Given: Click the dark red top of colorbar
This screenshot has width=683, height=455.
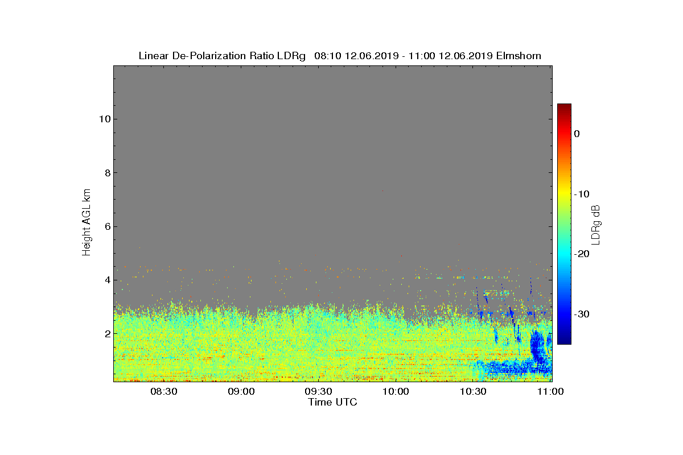Looking at the screenshot, I should (564, 108).
